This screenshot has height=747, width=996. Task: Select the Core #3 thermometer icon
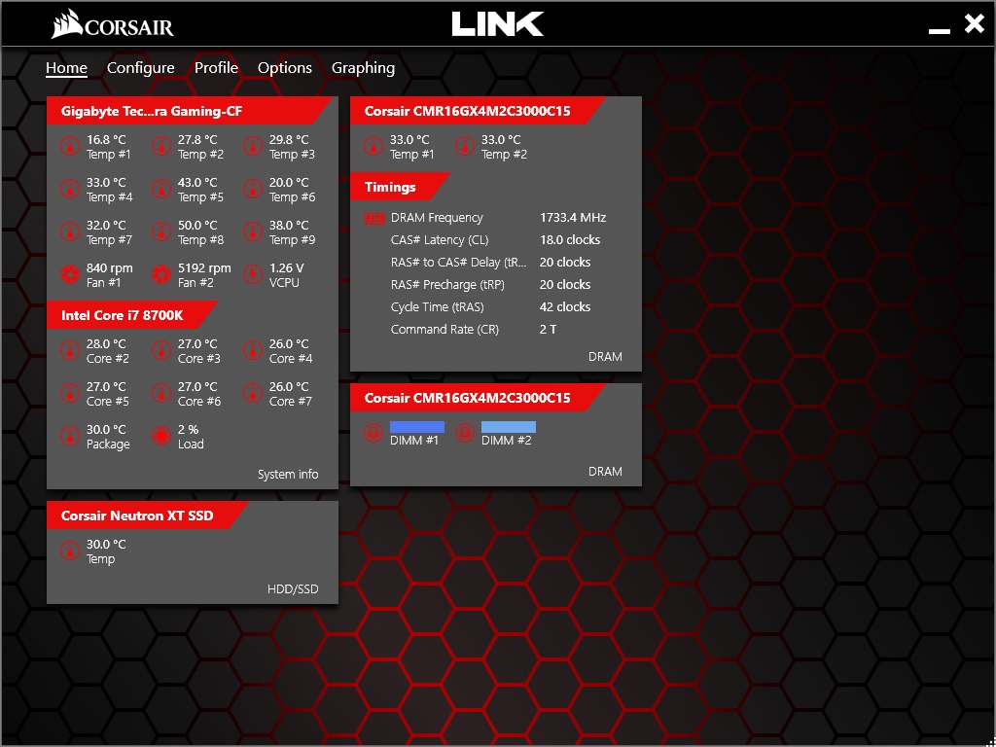[x=161, y=350]
